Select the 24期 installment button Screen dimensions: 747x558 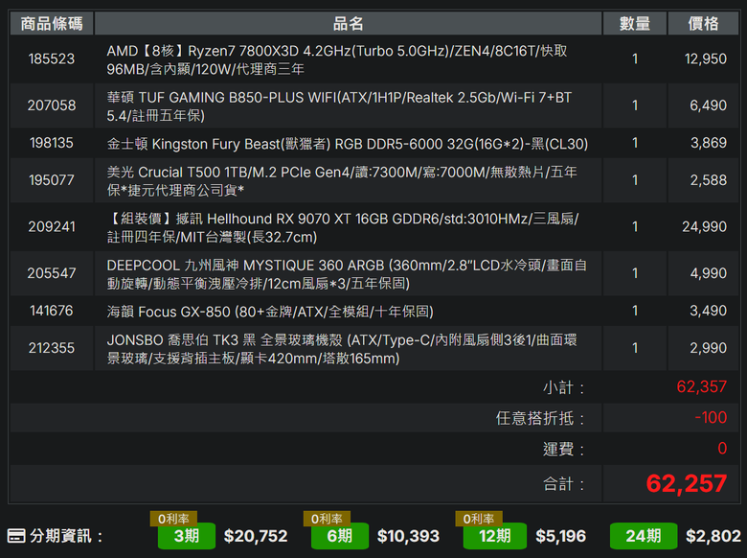[644, 536]
